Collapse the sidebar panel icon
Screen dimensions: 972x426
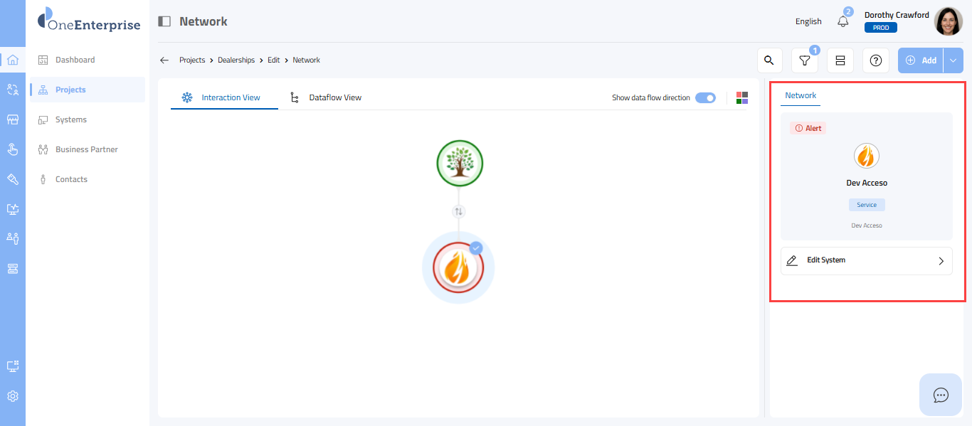pyautogui.click(x=164, y=21)
